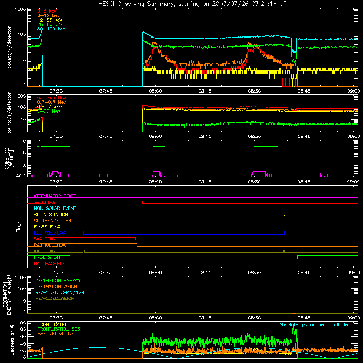Select the 50-100 keV legend label
The height and width of the screenshot is (363, 363).
[x=51, y=29]
